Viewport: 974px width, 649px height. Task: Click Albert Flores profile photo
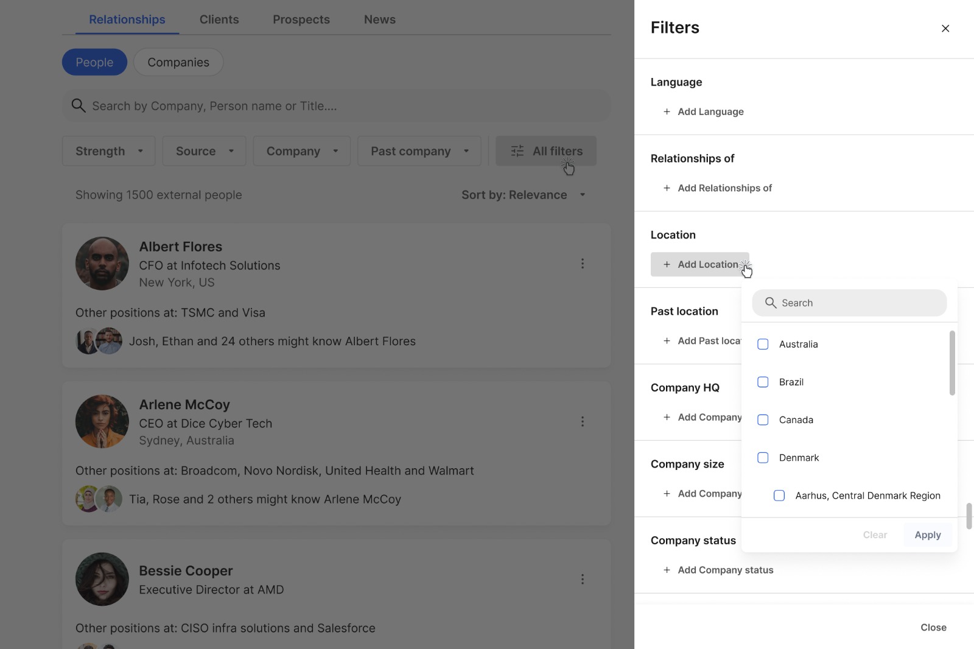[x=102, y=264]
